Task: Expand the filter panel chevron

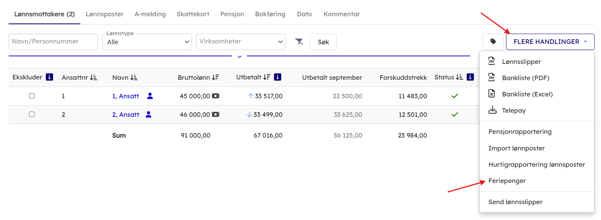Action: [239, 57]
